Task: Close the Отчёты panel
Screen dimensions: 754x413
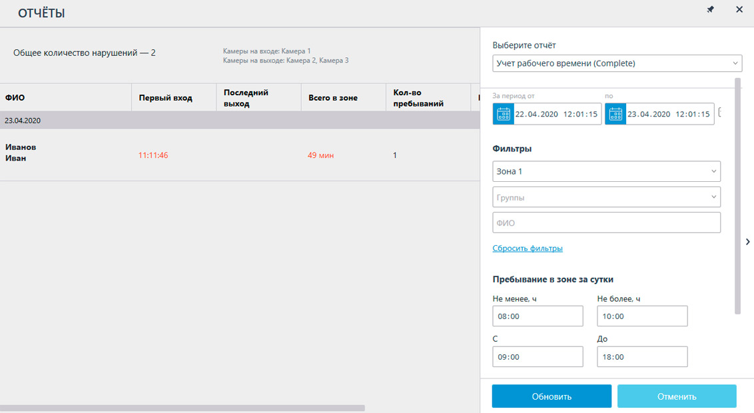Action: [739, 10]
